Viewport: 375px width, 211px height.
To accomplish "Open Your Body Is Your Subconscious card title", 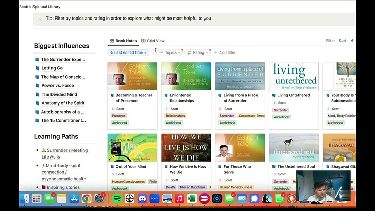I will (344, 98).
